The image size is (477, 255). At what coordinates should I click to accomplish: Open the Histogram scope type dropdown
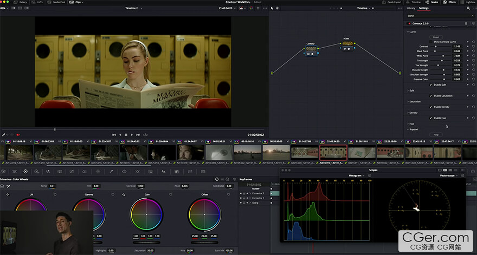coord(357,175)
